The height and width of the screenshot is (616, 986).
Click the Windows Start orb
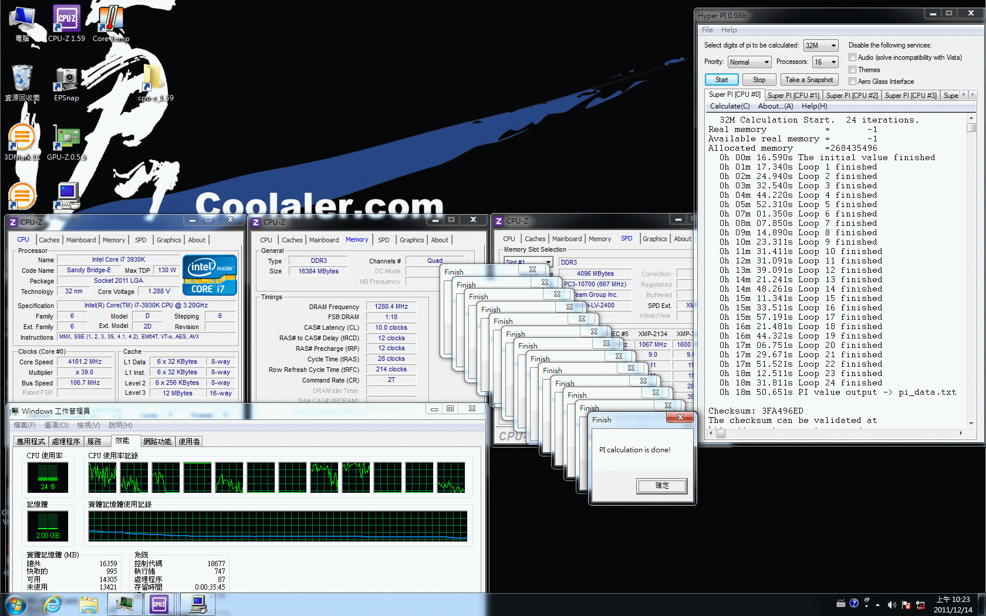16,604
